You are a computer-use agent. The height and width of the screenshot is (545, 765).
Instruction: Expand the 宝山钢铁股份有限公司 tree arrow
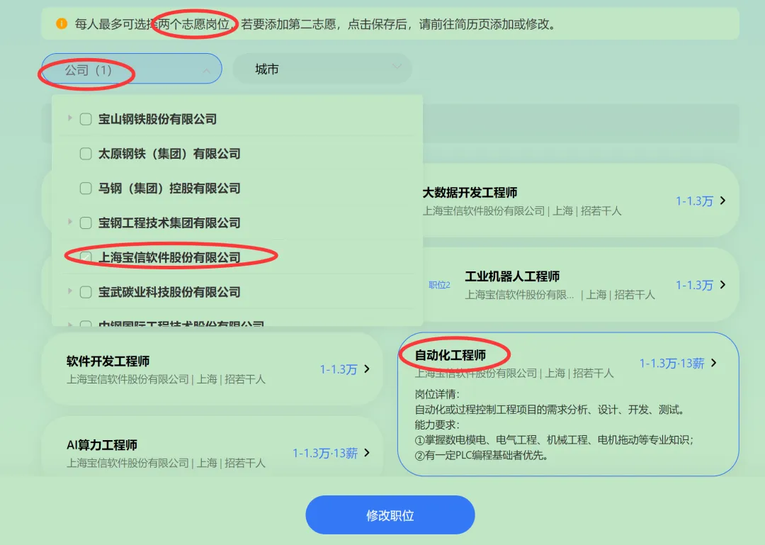(69, 118)
